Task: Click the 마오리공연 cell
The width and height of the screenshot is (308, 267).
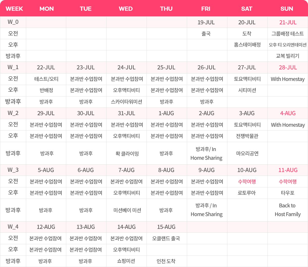Action: (247, 153)
